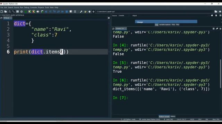Screen dimensions: 222x124
Task: Open a file with the toolbar folder icon
Action: click(6, 11)
